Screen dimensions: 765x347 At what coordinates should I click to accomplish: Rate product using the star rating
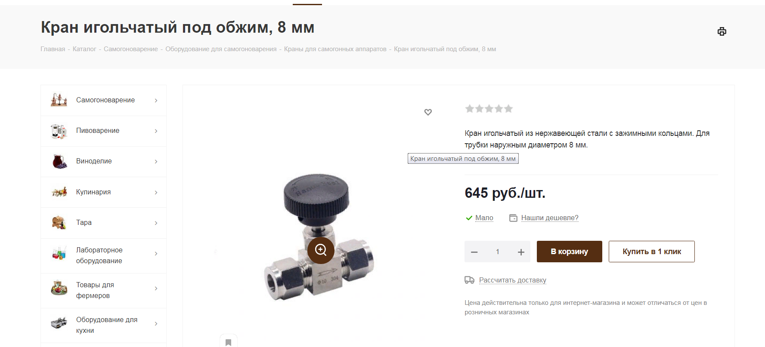489,109
